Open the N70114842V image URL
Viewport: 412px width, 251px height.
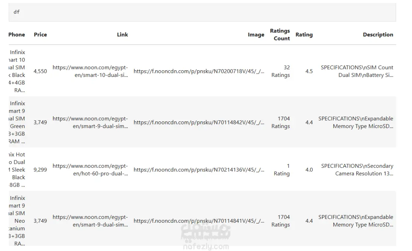(x=199, y=123)
